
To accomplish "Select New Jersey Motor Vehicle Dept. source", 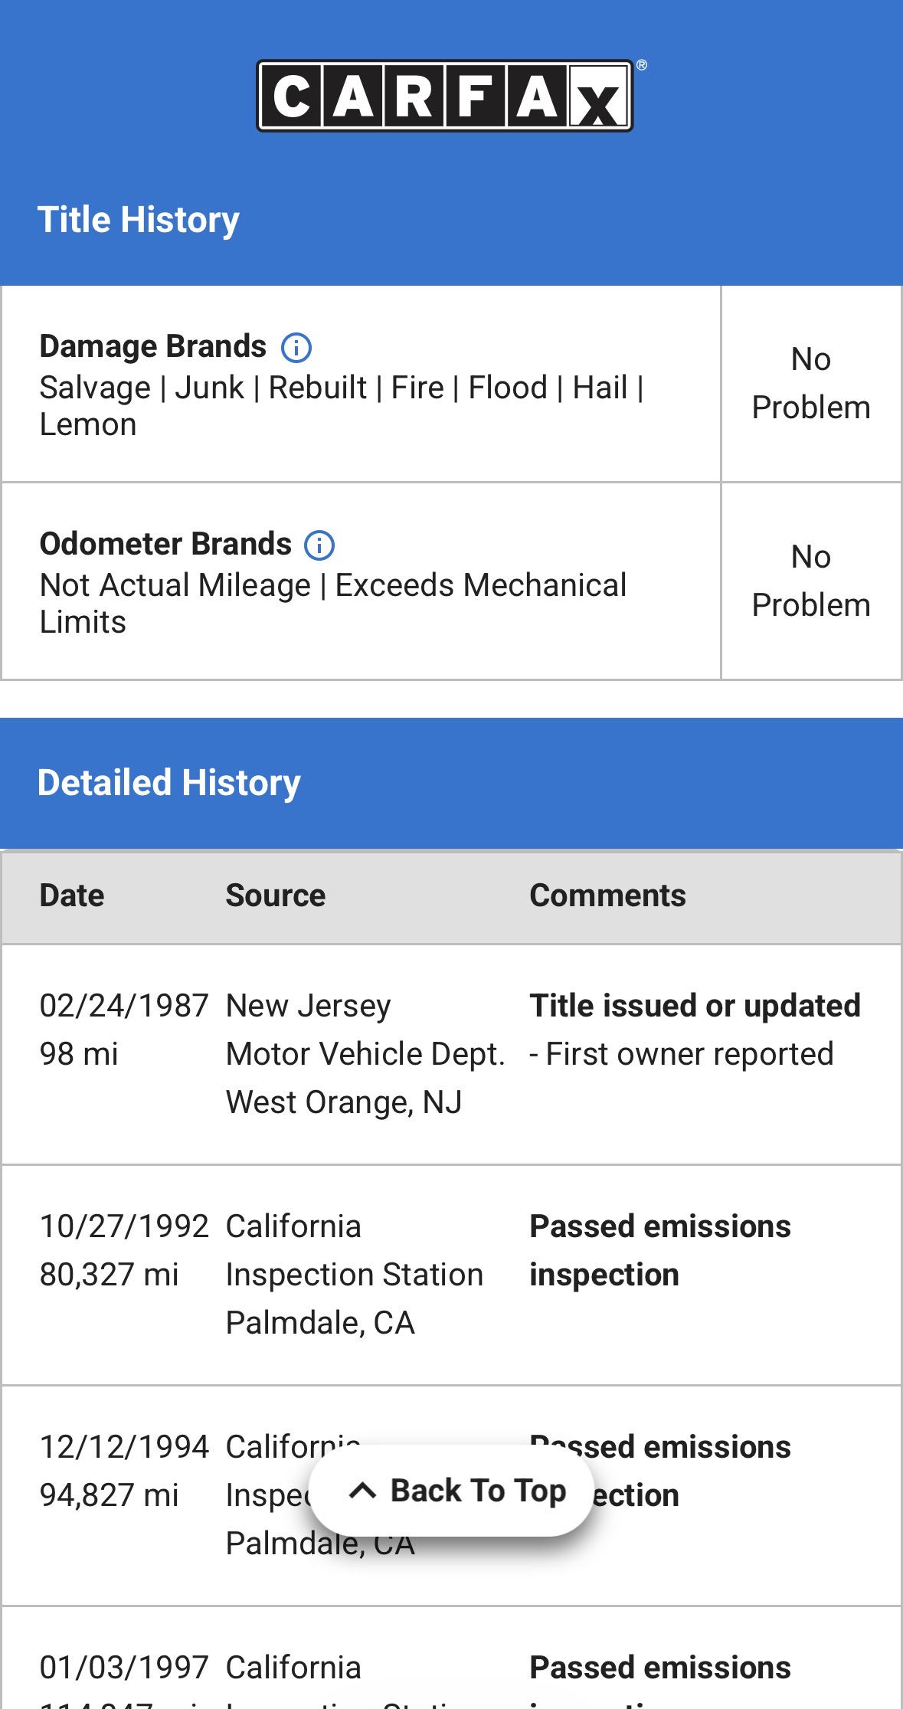I will click(x=365, y=1053).
